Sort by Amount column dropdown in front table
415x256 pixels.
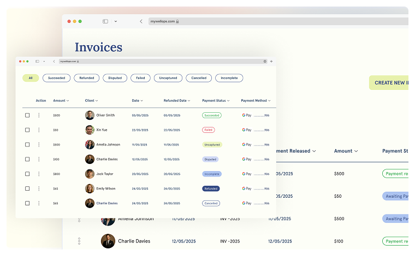(61, 101)
